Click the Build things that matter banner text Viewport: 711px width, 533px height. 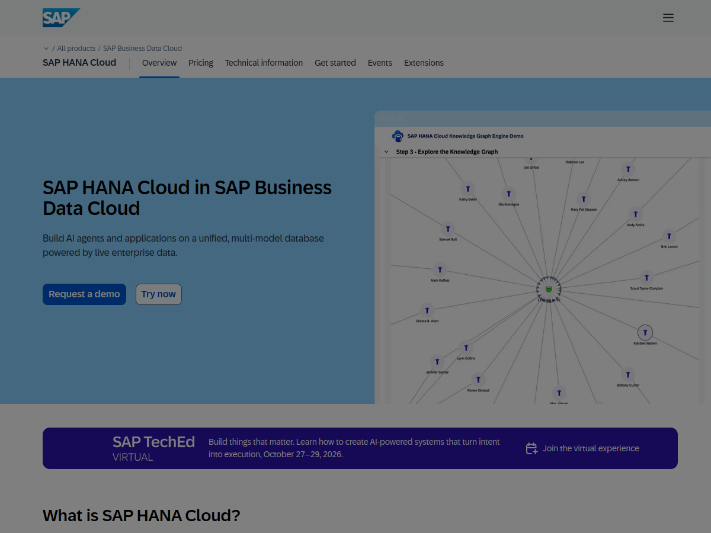tap(354, 448)
